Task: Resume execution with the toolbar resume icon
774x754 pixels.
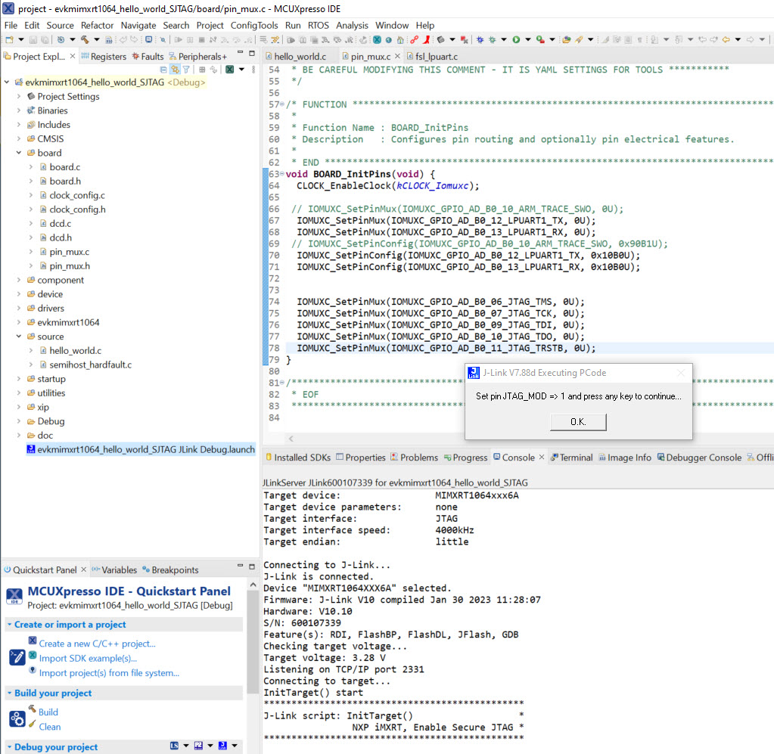Action: coord(180,38)
